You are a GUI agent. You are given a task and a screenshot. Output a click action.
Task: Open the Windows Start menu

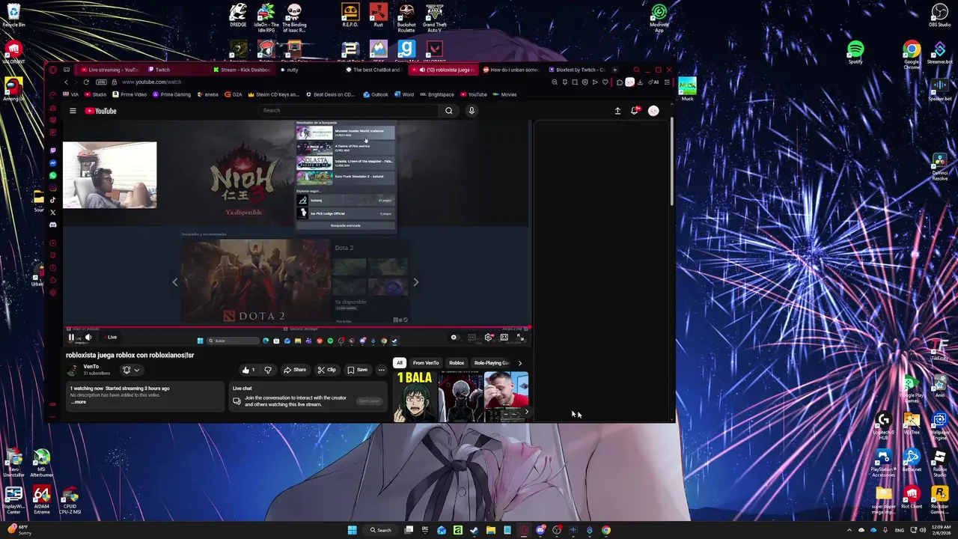(x=352, y=530)
